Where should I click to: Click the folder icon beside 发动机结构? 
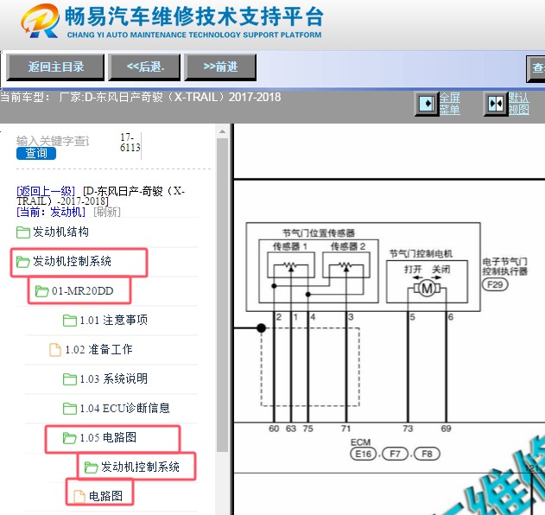[23, 232]
